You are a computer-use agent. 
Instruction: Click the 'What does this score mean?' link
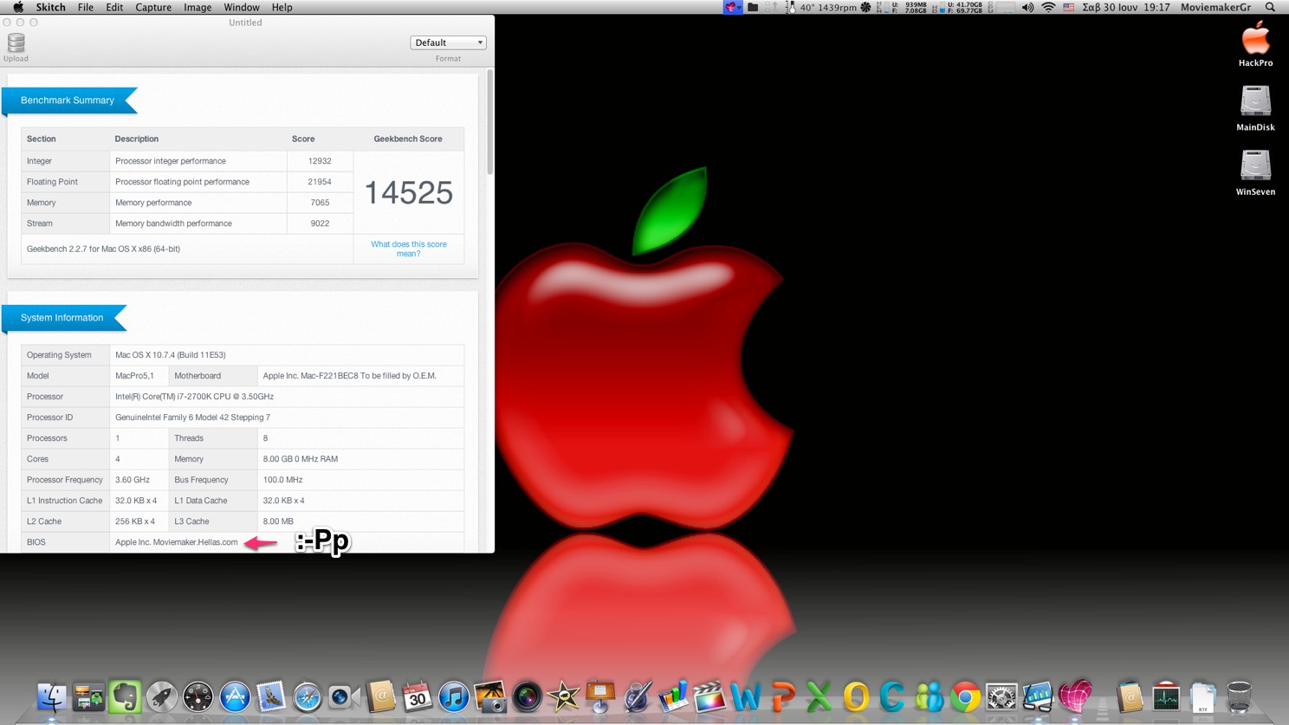[409, 249]
